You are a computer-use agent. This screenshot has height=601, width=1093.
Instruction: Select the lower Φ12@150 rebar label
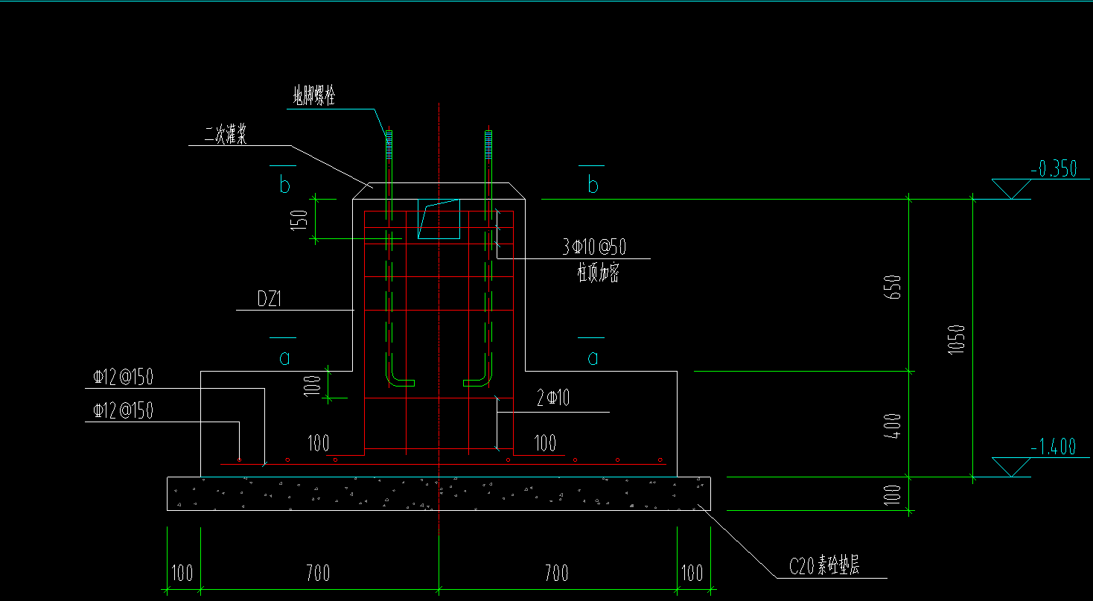point(123,410)
